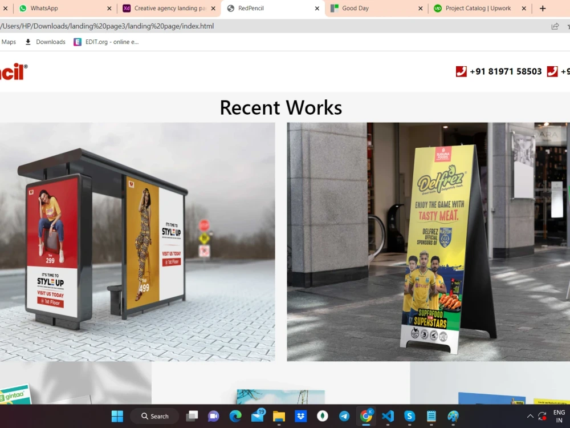Viewport: 570px width, 428px height.
Task: Click the RedPencil logo
Action: tap(13, 72)
